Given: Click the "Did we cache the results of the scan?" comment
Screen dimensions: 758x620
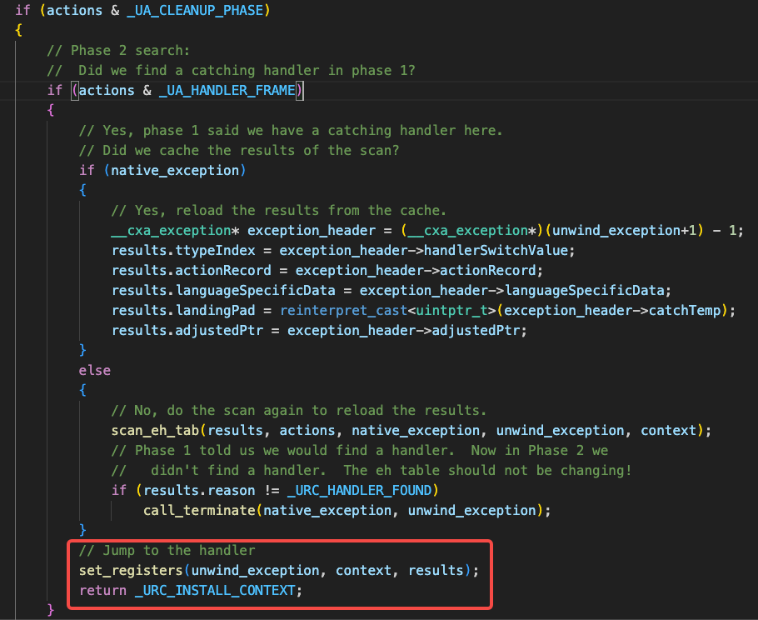Looking at the screenshot, I should click(239, 150).
